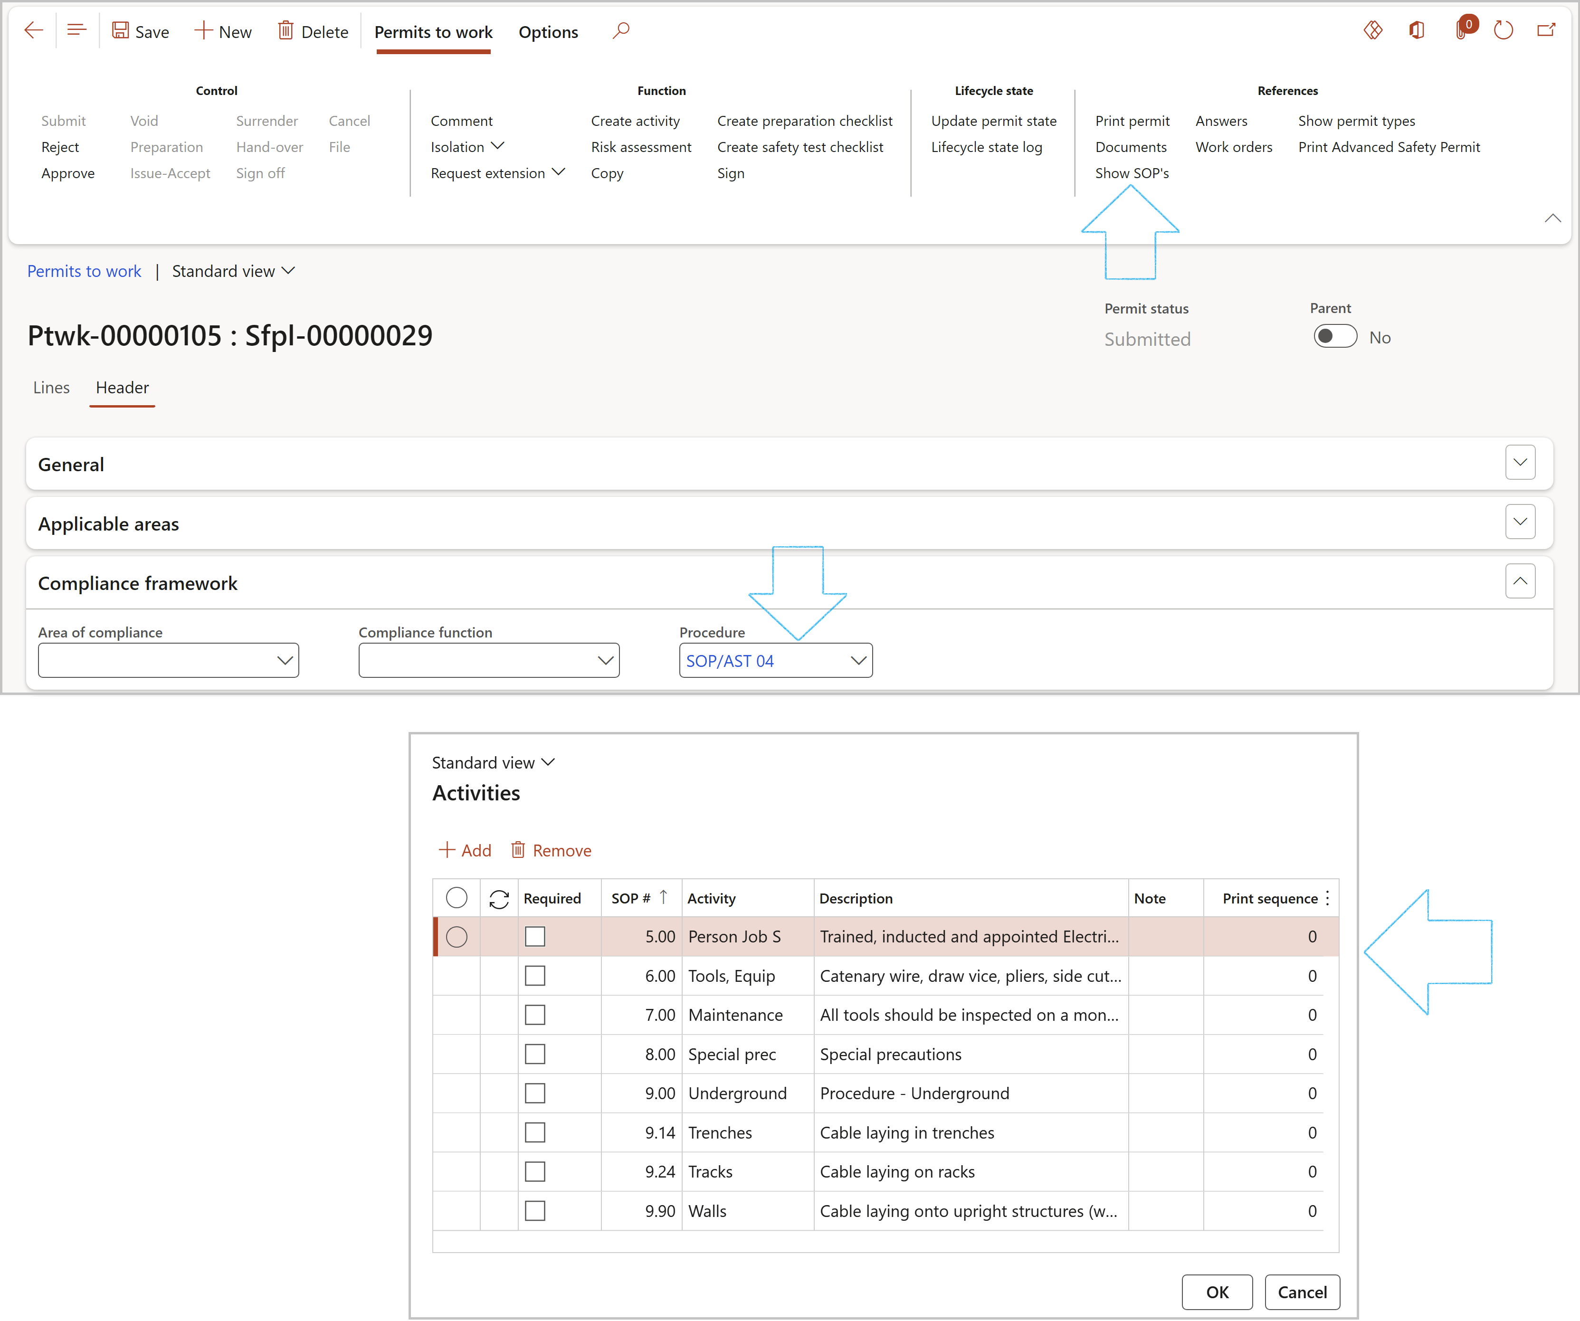Expand the Applicable areas section
Screen dimensions: 1580x1321
pos(1520,522)
